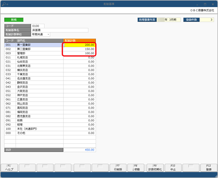Click the green 新規 status label

click(x=14, y=19)
